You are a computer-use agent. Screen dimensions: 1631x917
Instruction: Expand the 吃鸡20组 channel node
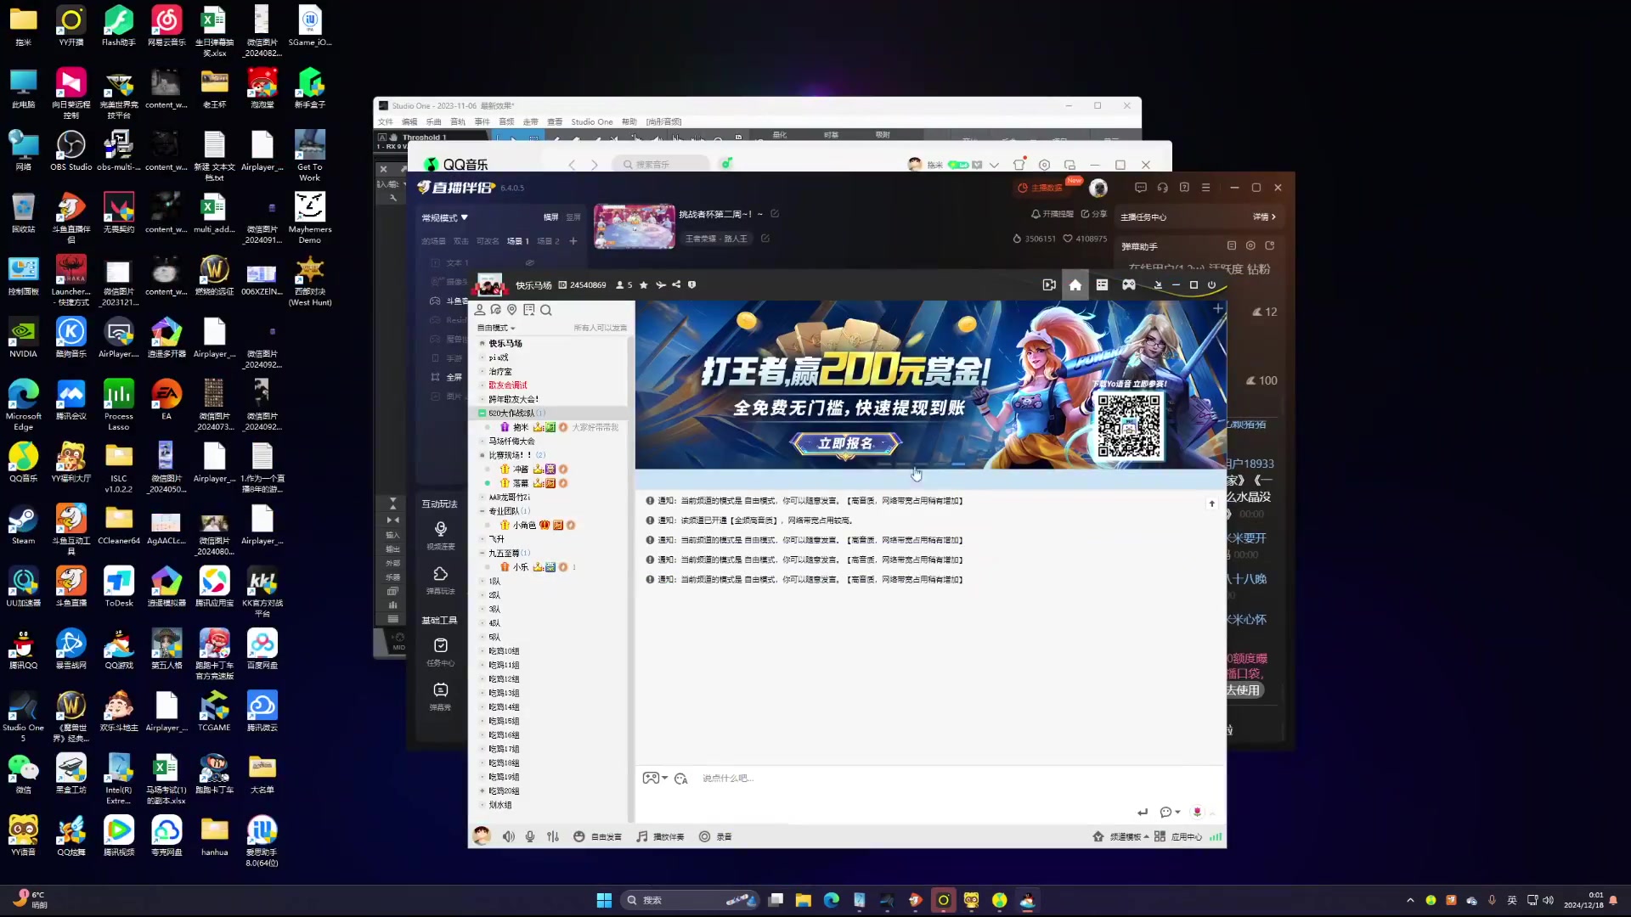482,790
